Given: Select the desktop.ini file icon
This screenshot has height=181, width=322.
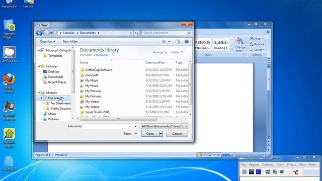Looking at the screenshot, I should coord(9,163).
